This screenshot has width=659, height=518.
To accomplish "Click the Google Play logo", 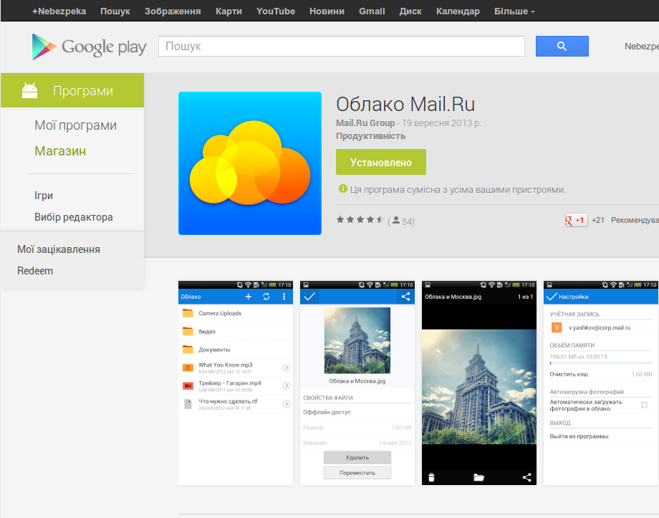I will tap(89, 47).
